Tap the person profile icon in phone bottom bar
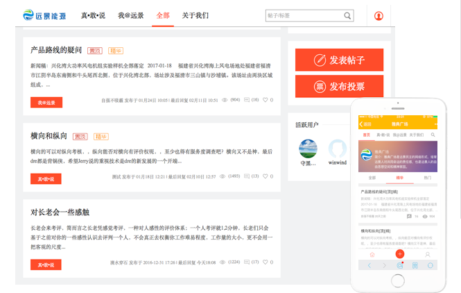Image resolution: width=461 pixels, height=293 pixels. point(428,254)
